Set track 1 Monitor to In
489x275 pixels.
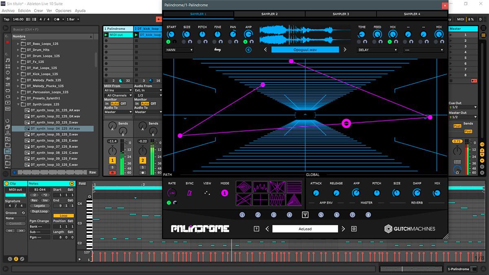(107, 103)
